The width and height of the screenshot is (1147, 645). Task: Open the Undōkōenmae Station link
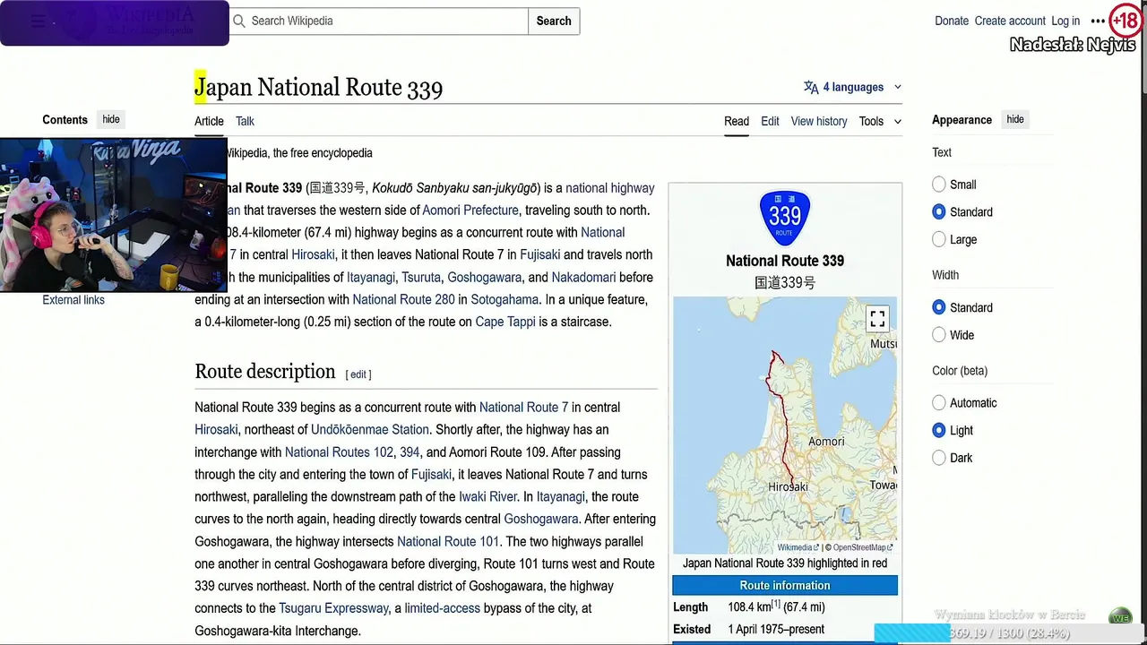(370, 430)
